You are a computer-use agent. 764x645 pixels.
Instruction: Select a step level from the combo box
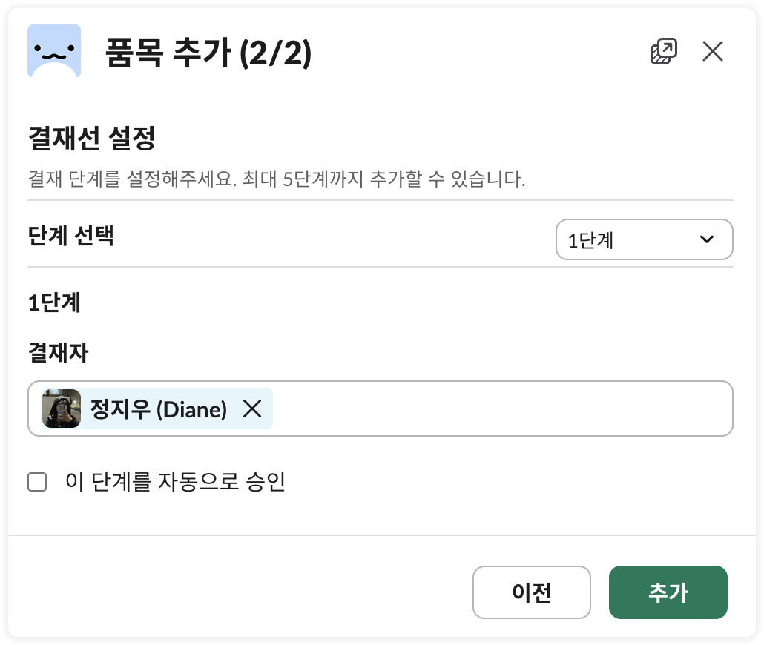pyautogui.click(x=644, y=239)
